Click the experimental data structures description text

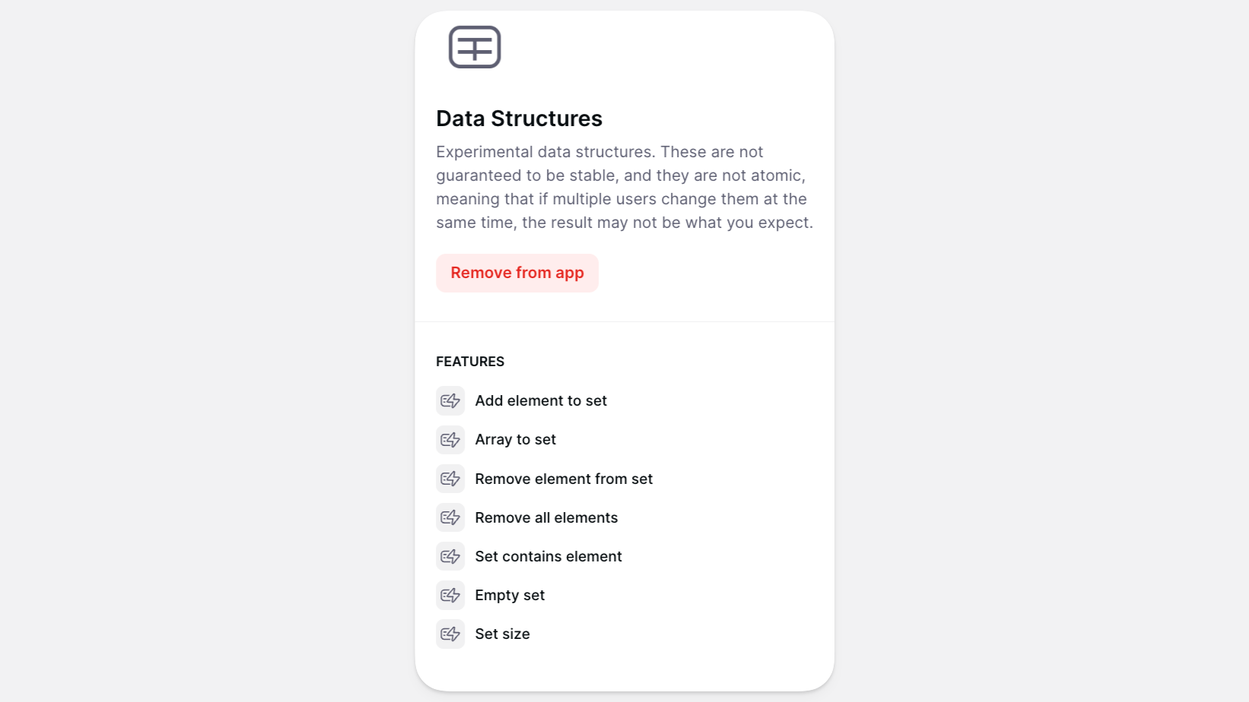coord(624,187)
